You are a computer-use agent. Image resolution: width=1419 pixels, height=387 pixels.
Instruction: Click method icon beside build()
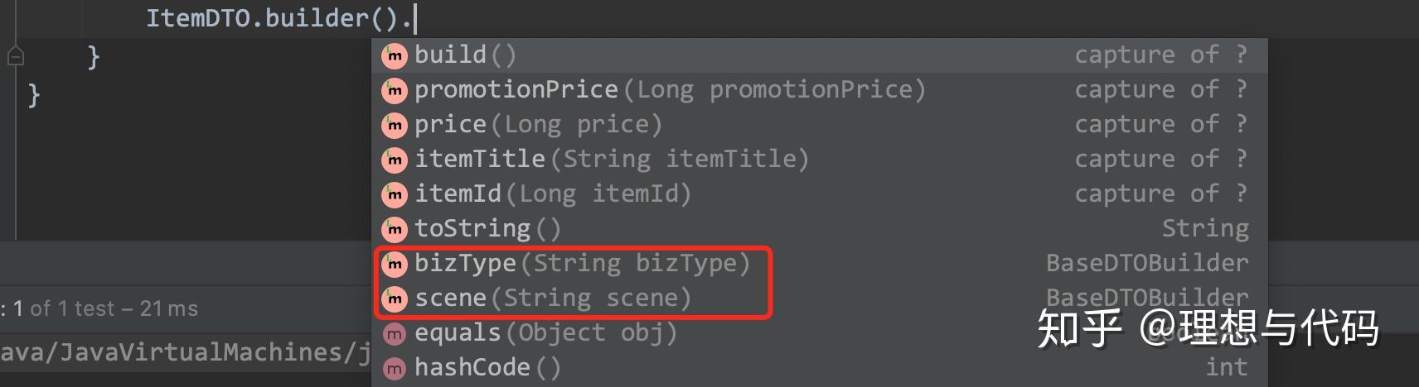[x=394, y=55]
